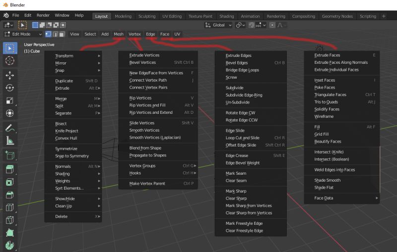Add a new workspace tab with plus
Image resolution: width=397 pixels, height=252 pixels.
pyautogui.click(x=384, y=16)
